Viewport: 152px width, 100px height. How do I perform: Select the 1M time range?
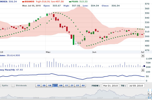[x=50, y=85]
